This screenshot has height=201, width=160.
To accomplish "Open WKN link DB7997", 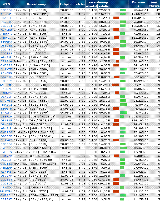I will [6, 199].
